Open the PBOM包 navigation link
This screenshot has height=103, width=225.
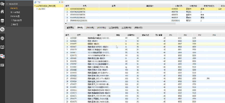(x=14, y=8)
